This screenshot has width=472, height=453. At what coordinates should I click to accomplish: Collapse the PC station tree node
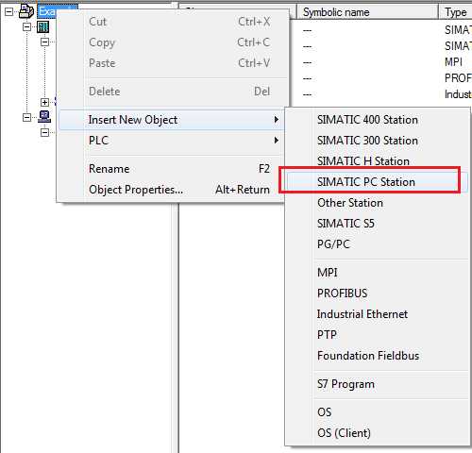pyautogui.click(x=27, y=117)
